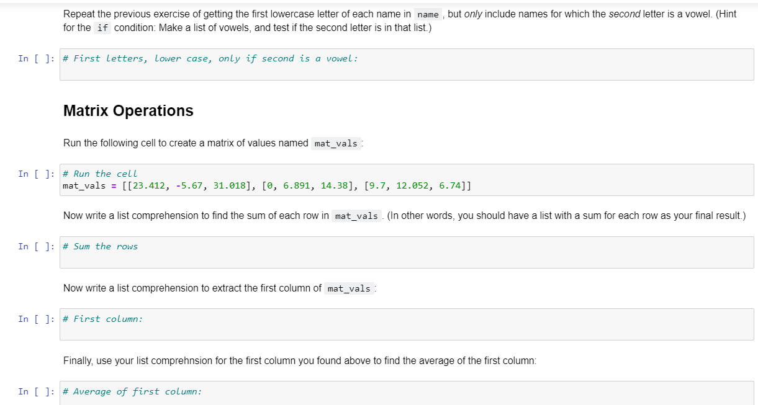Click the inline 'name' code reference
Screen dimensions: 758x405
(x=427, y=14)
